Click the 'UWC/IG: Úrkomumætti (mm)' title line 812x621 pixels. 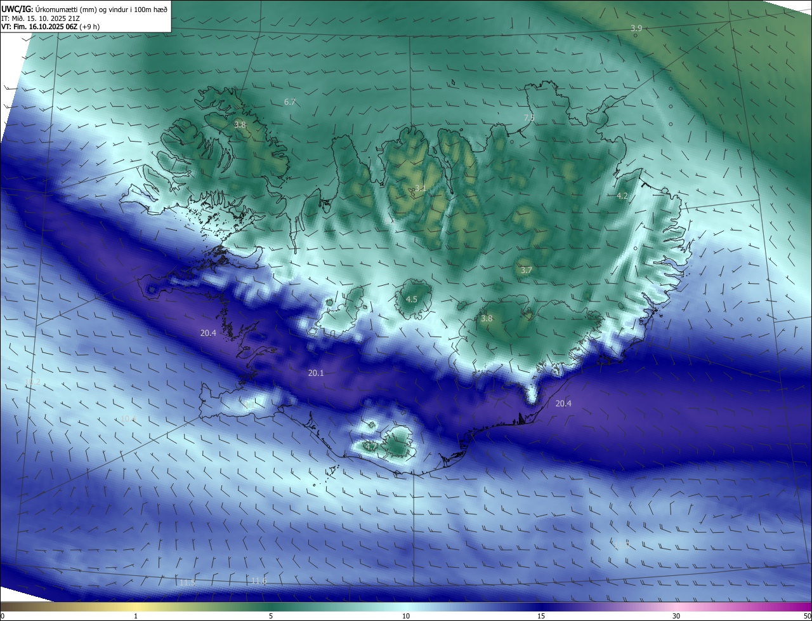pyautogui.click(x=85, y=9)
